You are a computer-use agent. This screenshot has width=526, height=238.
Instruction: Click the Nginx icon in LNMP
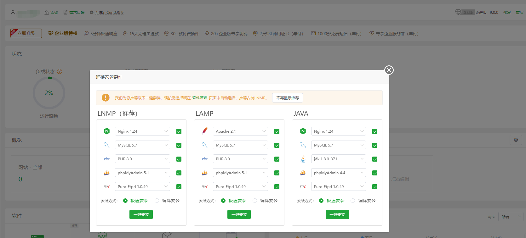107,131
